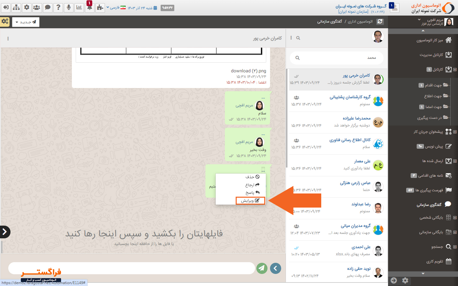Click the notifications bell icon
The height and width of the screenshot is (286, 458).
point(90,7)
